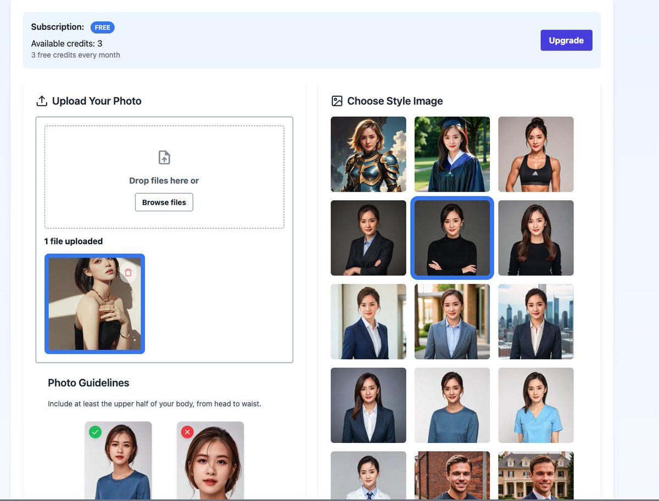Choose the blue sweater style image
Image resolution: width=659 pixels, height=501 pixels.
coord(452,405)
